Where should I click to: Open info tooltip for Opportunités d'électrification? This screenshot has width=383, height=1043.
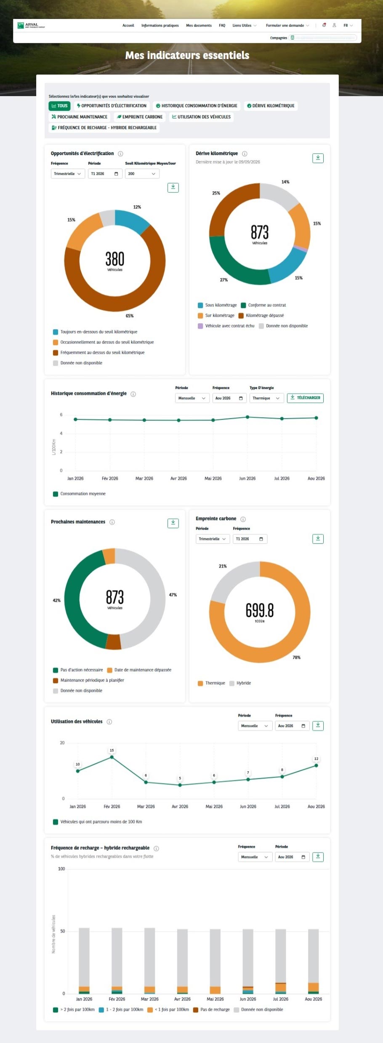(120, 154)
